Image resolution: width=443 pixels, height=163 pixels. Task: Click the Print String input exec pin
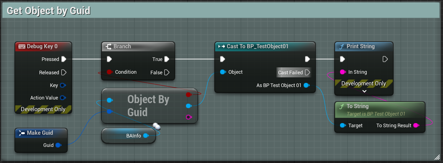pyautogui.click(x=343, y=59)
